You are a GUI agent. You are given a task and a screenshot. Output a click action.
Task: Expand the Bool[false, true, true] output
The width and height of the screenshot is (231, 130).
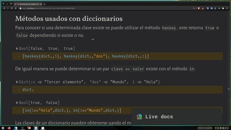tap(17, 48)
